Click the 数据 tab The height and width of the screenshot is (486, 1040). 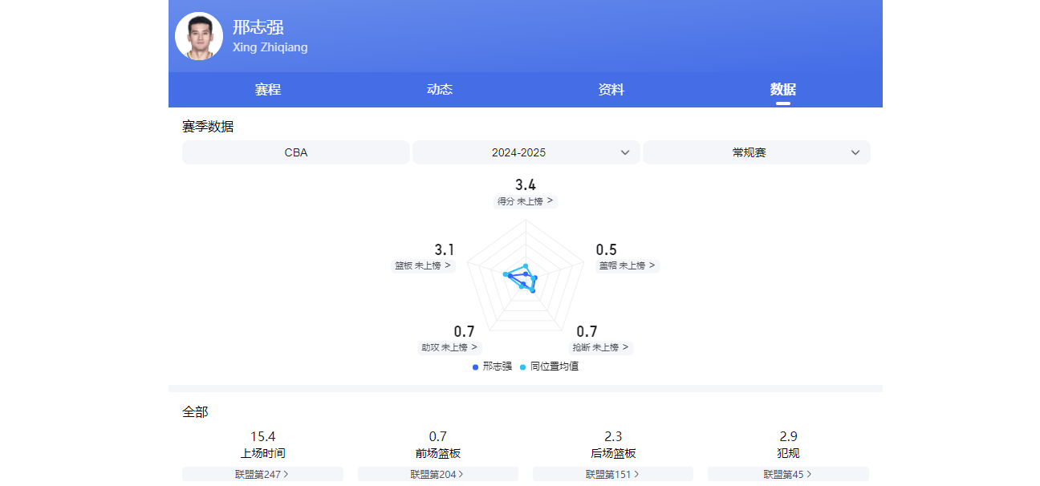[x=782, y=90]
